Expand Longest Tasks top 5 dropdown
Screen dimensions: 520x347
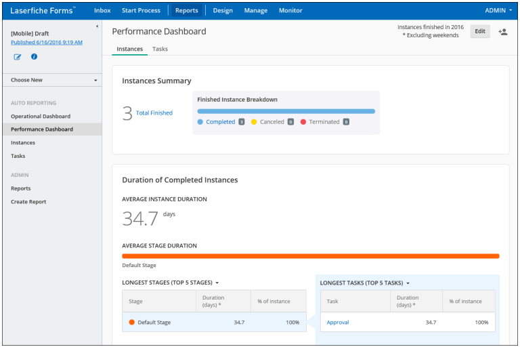[408, 283]
